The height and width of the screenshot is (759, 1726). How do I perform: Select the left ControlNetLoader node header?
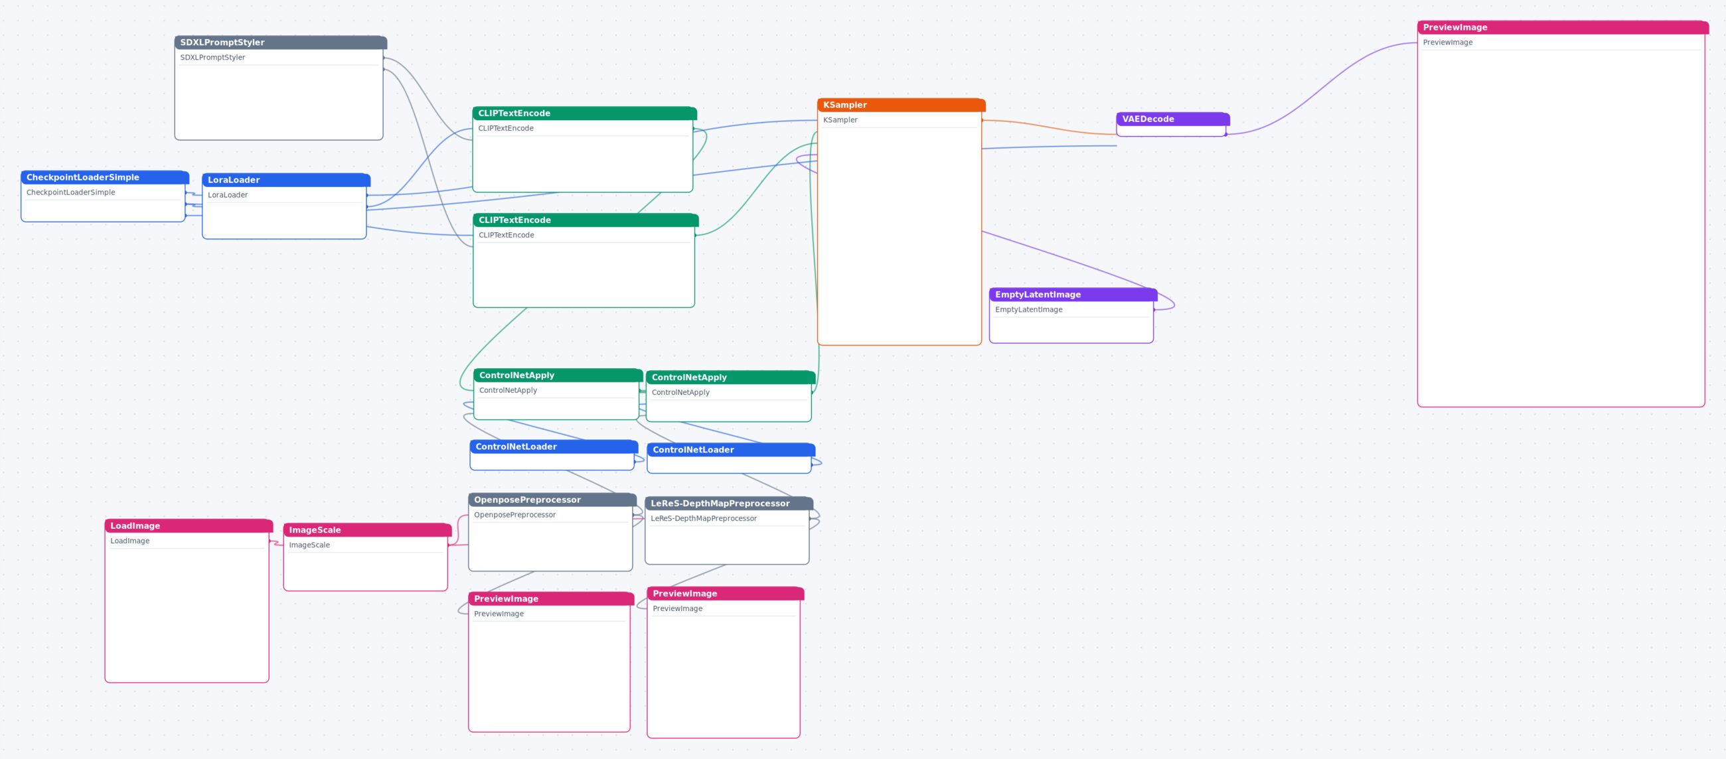[554, 446]
